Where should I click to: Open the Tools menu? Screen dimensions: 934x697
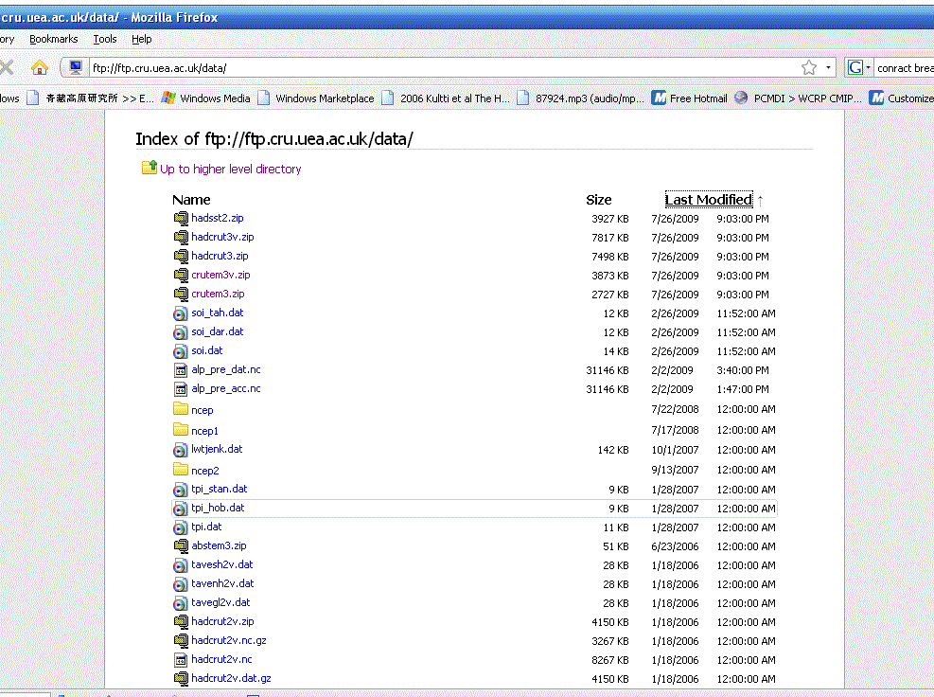pyautogui.click(x=105, y=39)
